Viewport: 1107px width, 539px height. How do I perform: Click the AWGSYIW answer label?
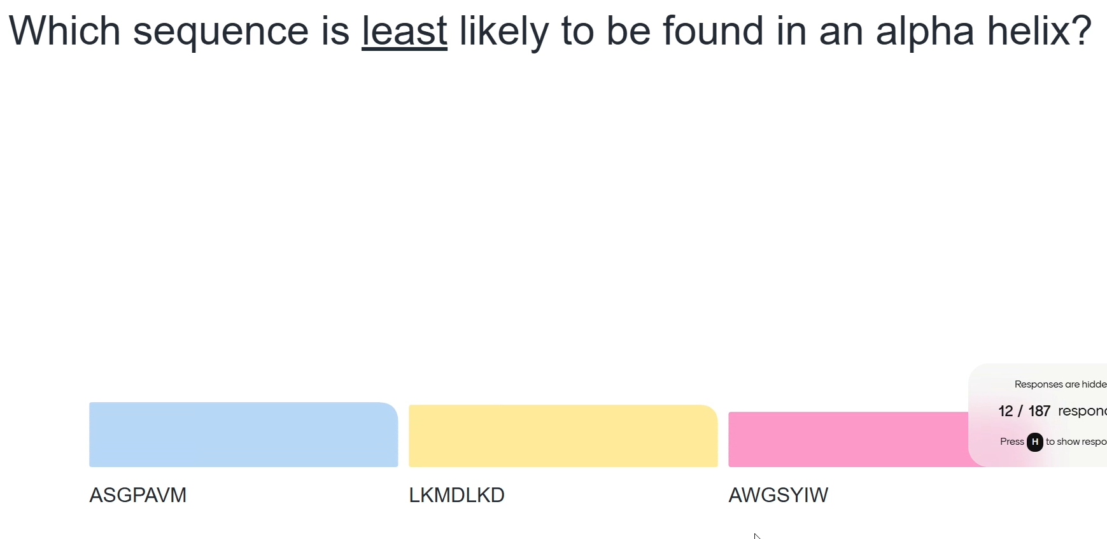tap(778, 495)
